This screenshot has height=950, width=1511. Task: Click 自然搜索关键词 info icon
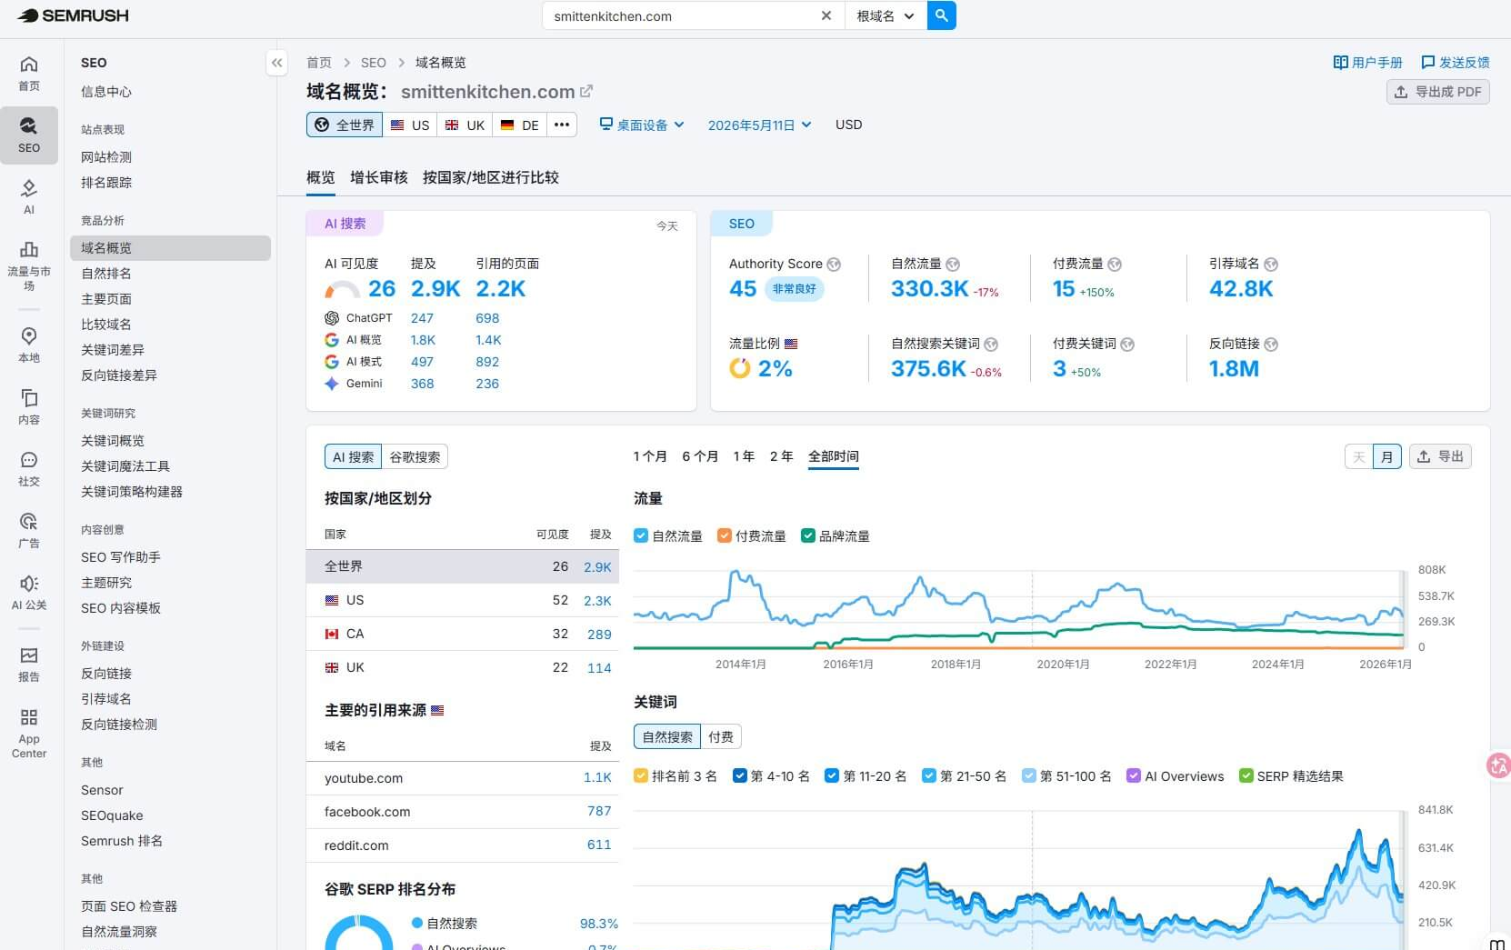(991, 345)
